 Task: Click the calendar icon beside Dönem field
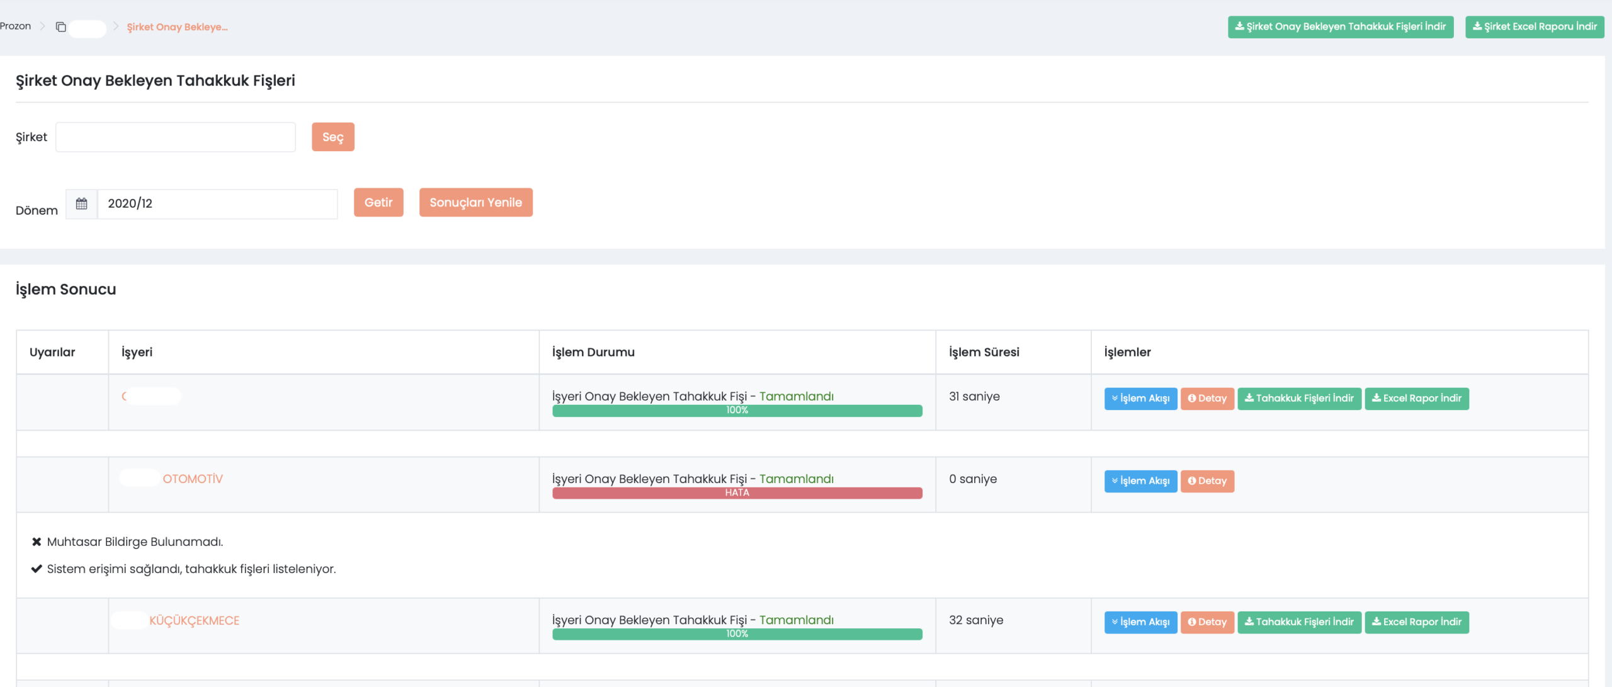pyautogui.click(x=81, y=203)
